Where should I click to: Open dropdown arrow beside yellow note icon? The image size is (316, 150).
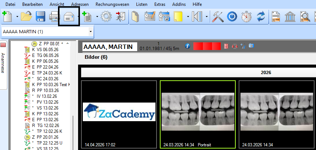click(x=188, y=16)
